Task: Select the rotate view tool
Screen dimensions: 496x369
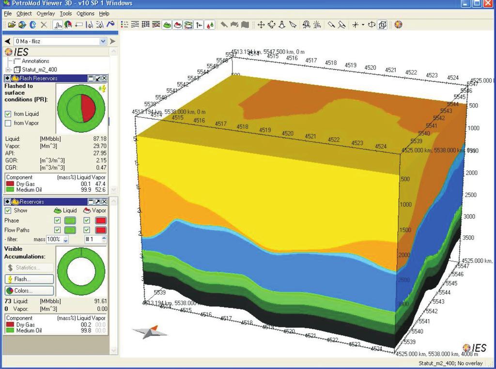Action: coord(271,25)
